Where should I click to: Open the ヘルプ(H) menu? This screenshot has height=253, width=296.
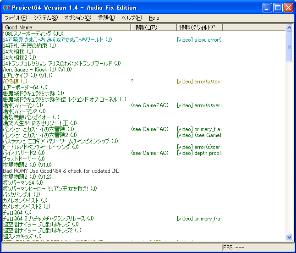point(132,18)
